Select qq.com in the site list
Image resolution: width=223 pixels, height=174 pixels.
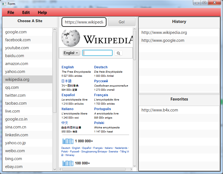tap(27, 87)
